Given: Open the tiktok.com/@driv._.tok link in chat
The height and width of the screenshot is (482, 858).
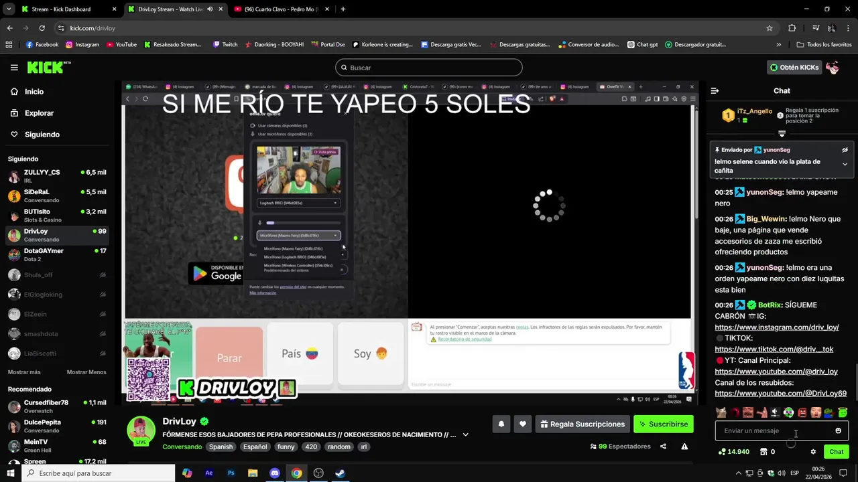Looking at the screenshot, I should pos(774,349).
